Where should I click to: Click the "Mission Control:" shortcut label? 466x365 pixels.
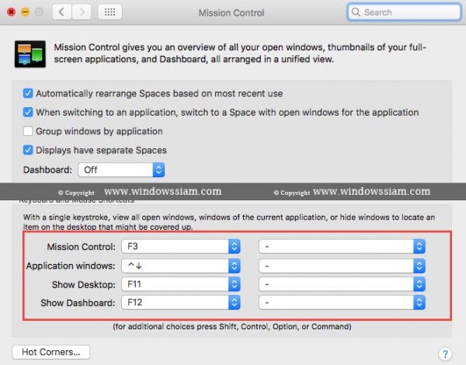[81, 247]
